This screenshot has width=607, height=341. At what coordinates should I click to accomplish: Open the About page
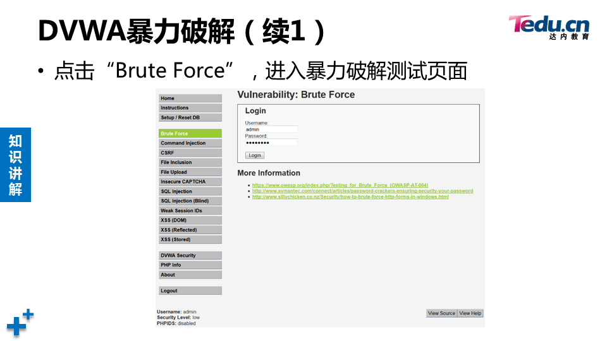tap(190, 275)
